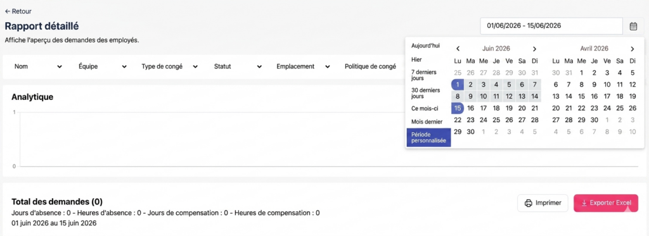Viewport: 649px width, 236px height.
Task: Pick the highlighted 15 in Juin 2026
Action: coord(458,108)
